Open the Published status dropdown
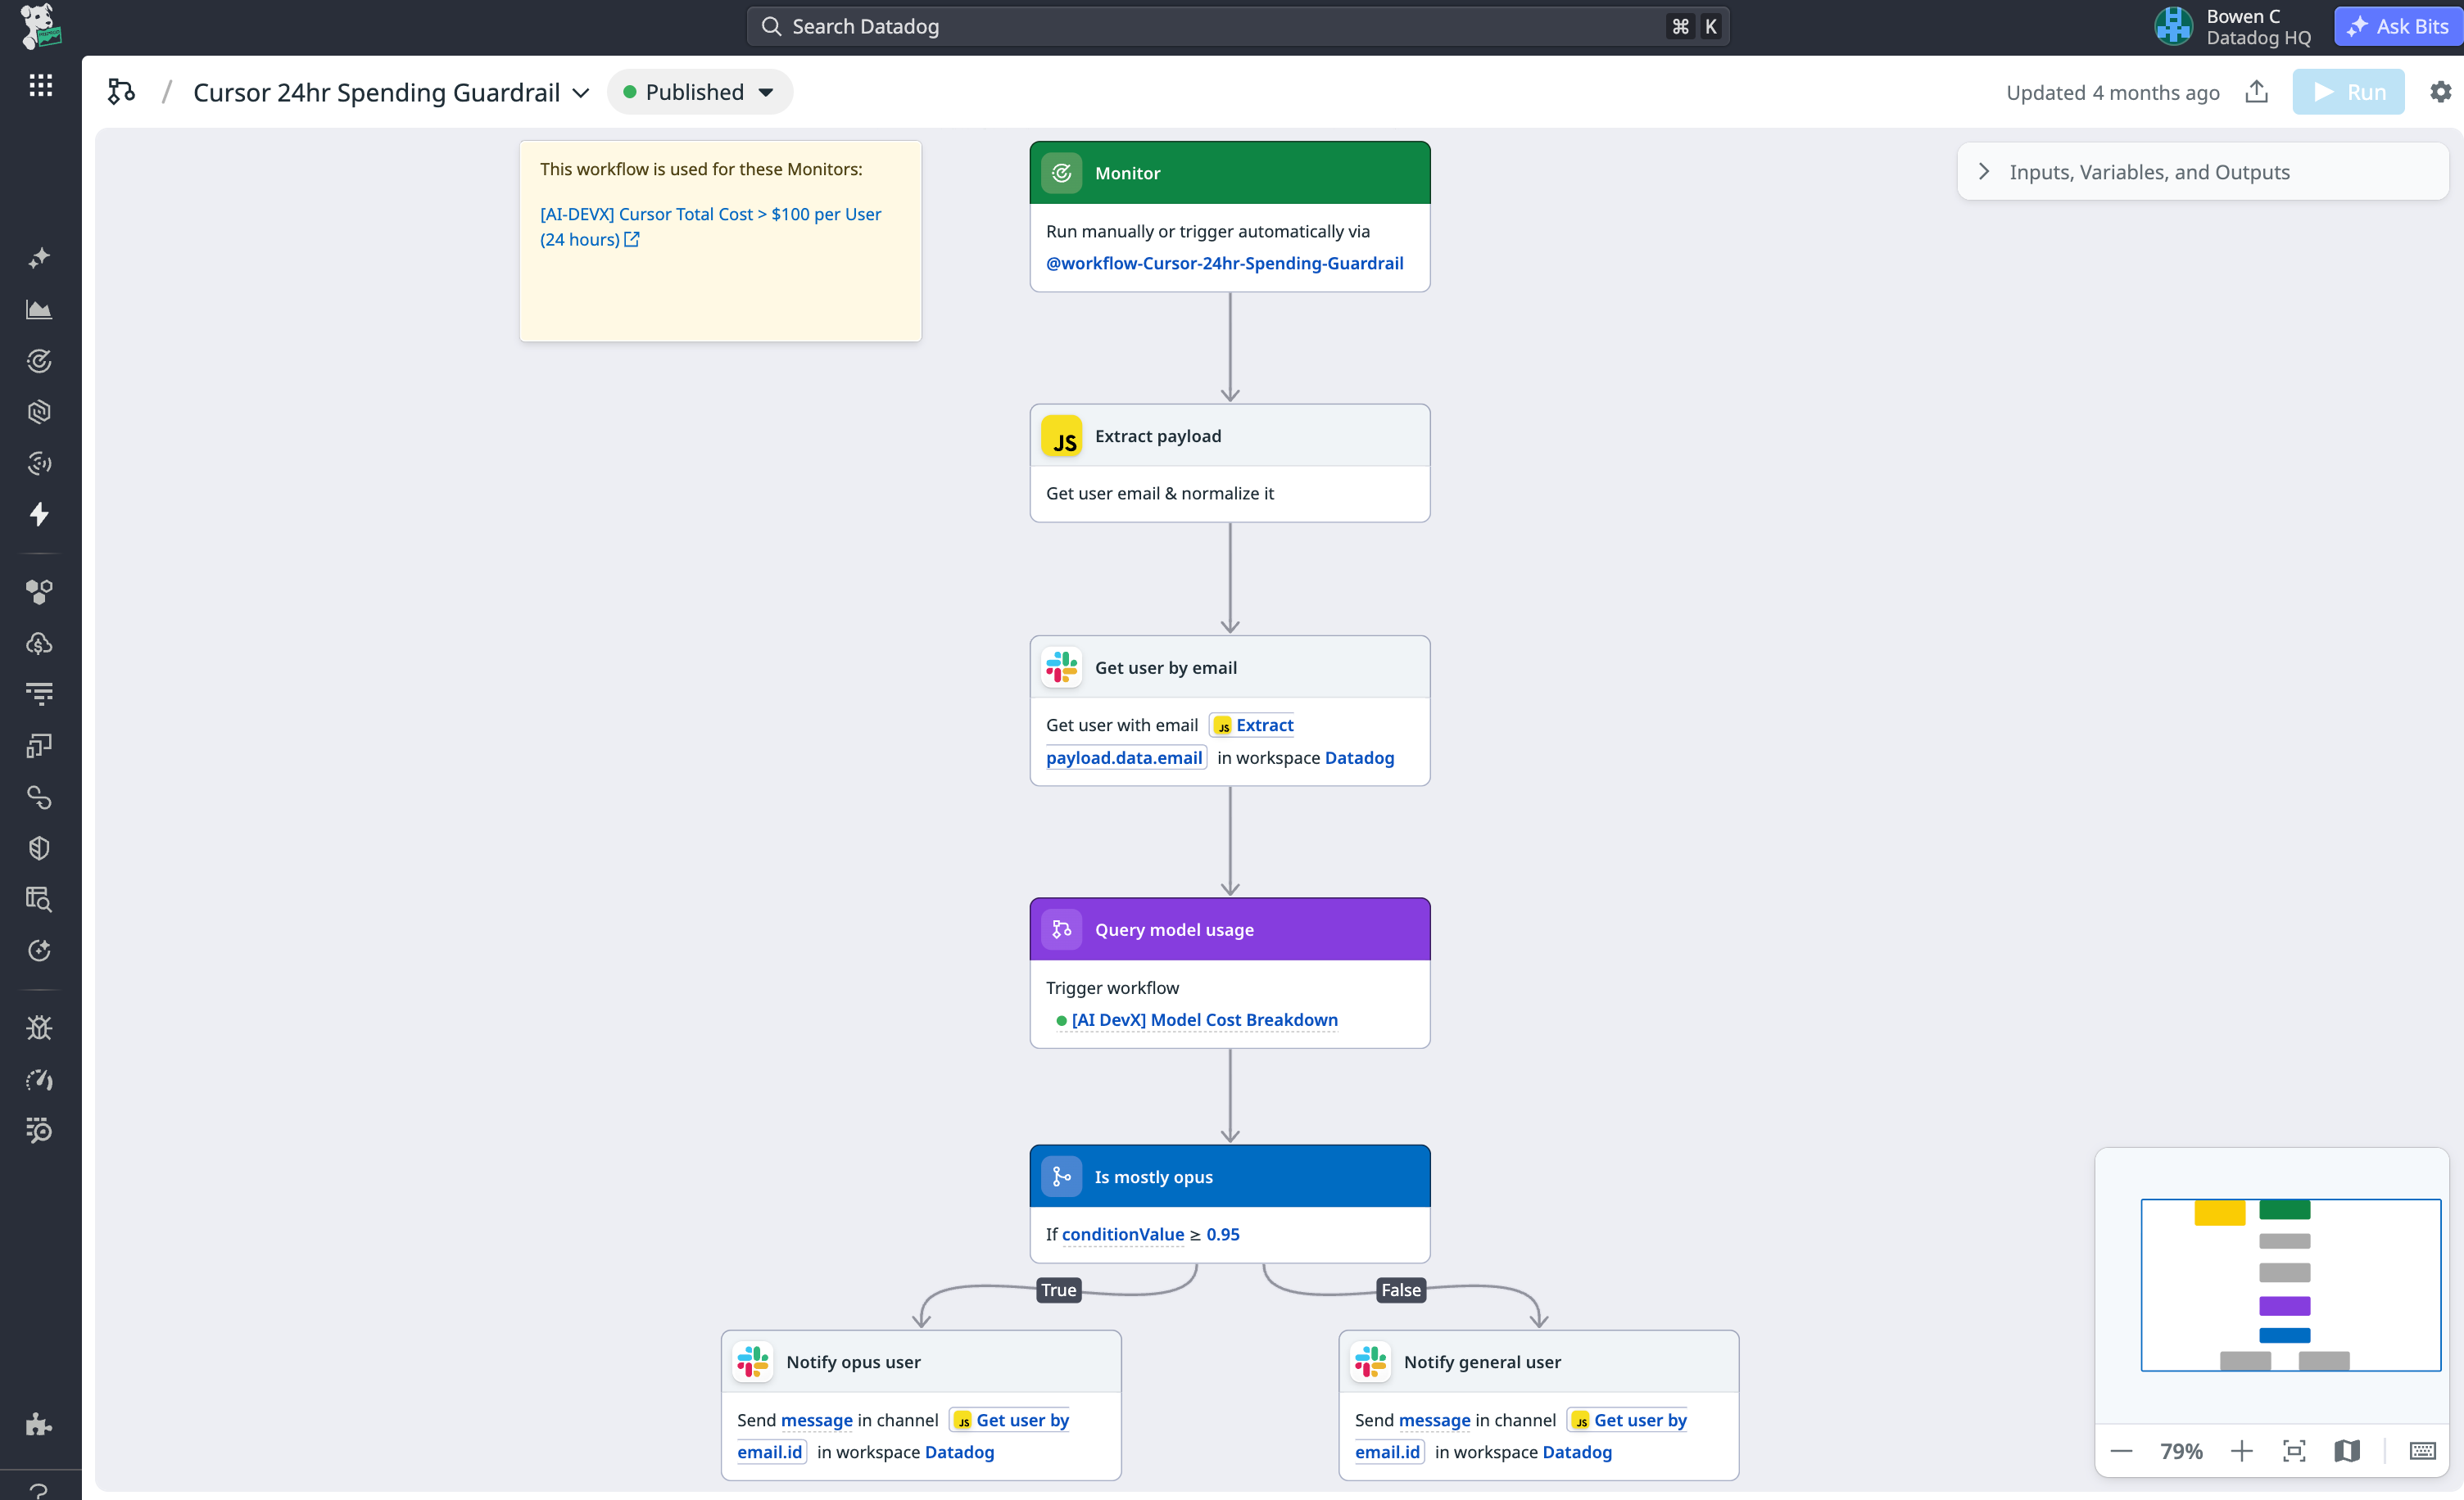The width and height of the screenshot is (2464, 1500). pyautogui.click(x=699, y=92)
